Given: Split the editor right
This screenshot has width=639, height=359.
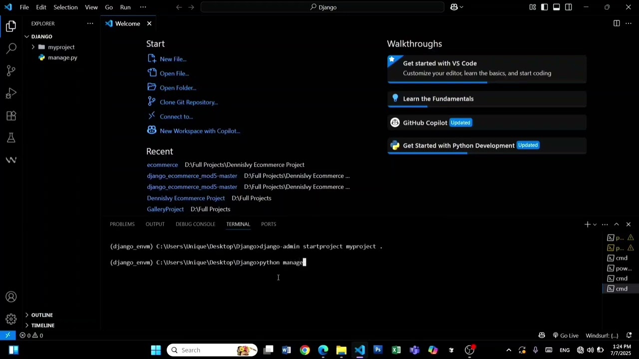Looking at the screenshot, I should click(617, 23).
